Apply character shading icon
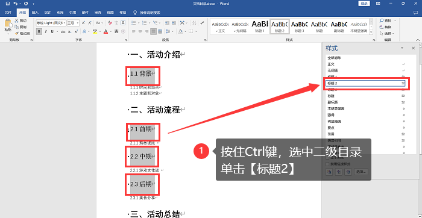This screenshot has height=218, width=422. pos(116,31)
